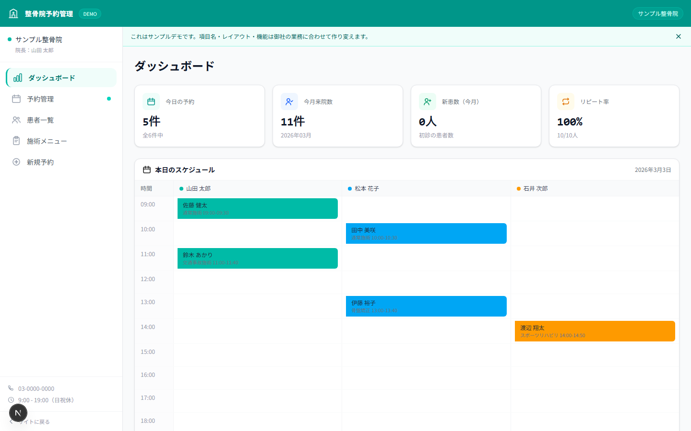Click the user-plus icon on 新患数 card
This screenshot has width=691, height=431.
click(428, 102)
